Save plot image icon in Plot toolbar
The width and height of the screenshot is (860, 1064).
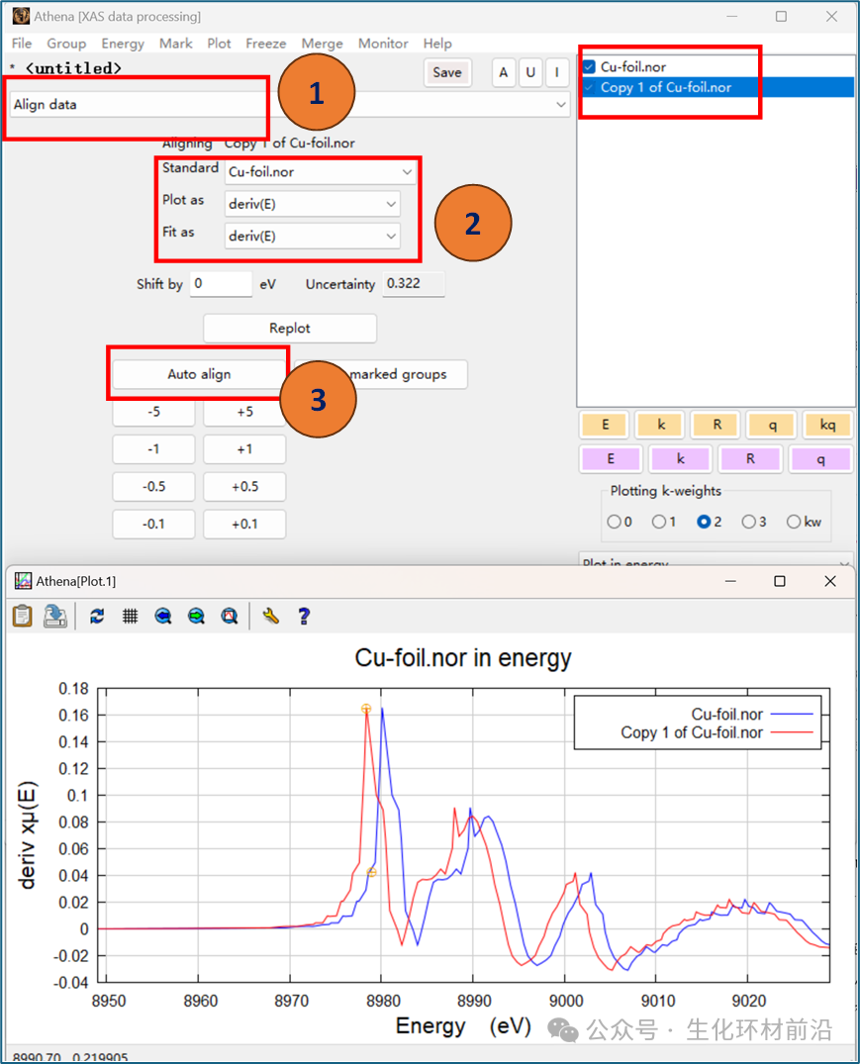coord(55,617)
